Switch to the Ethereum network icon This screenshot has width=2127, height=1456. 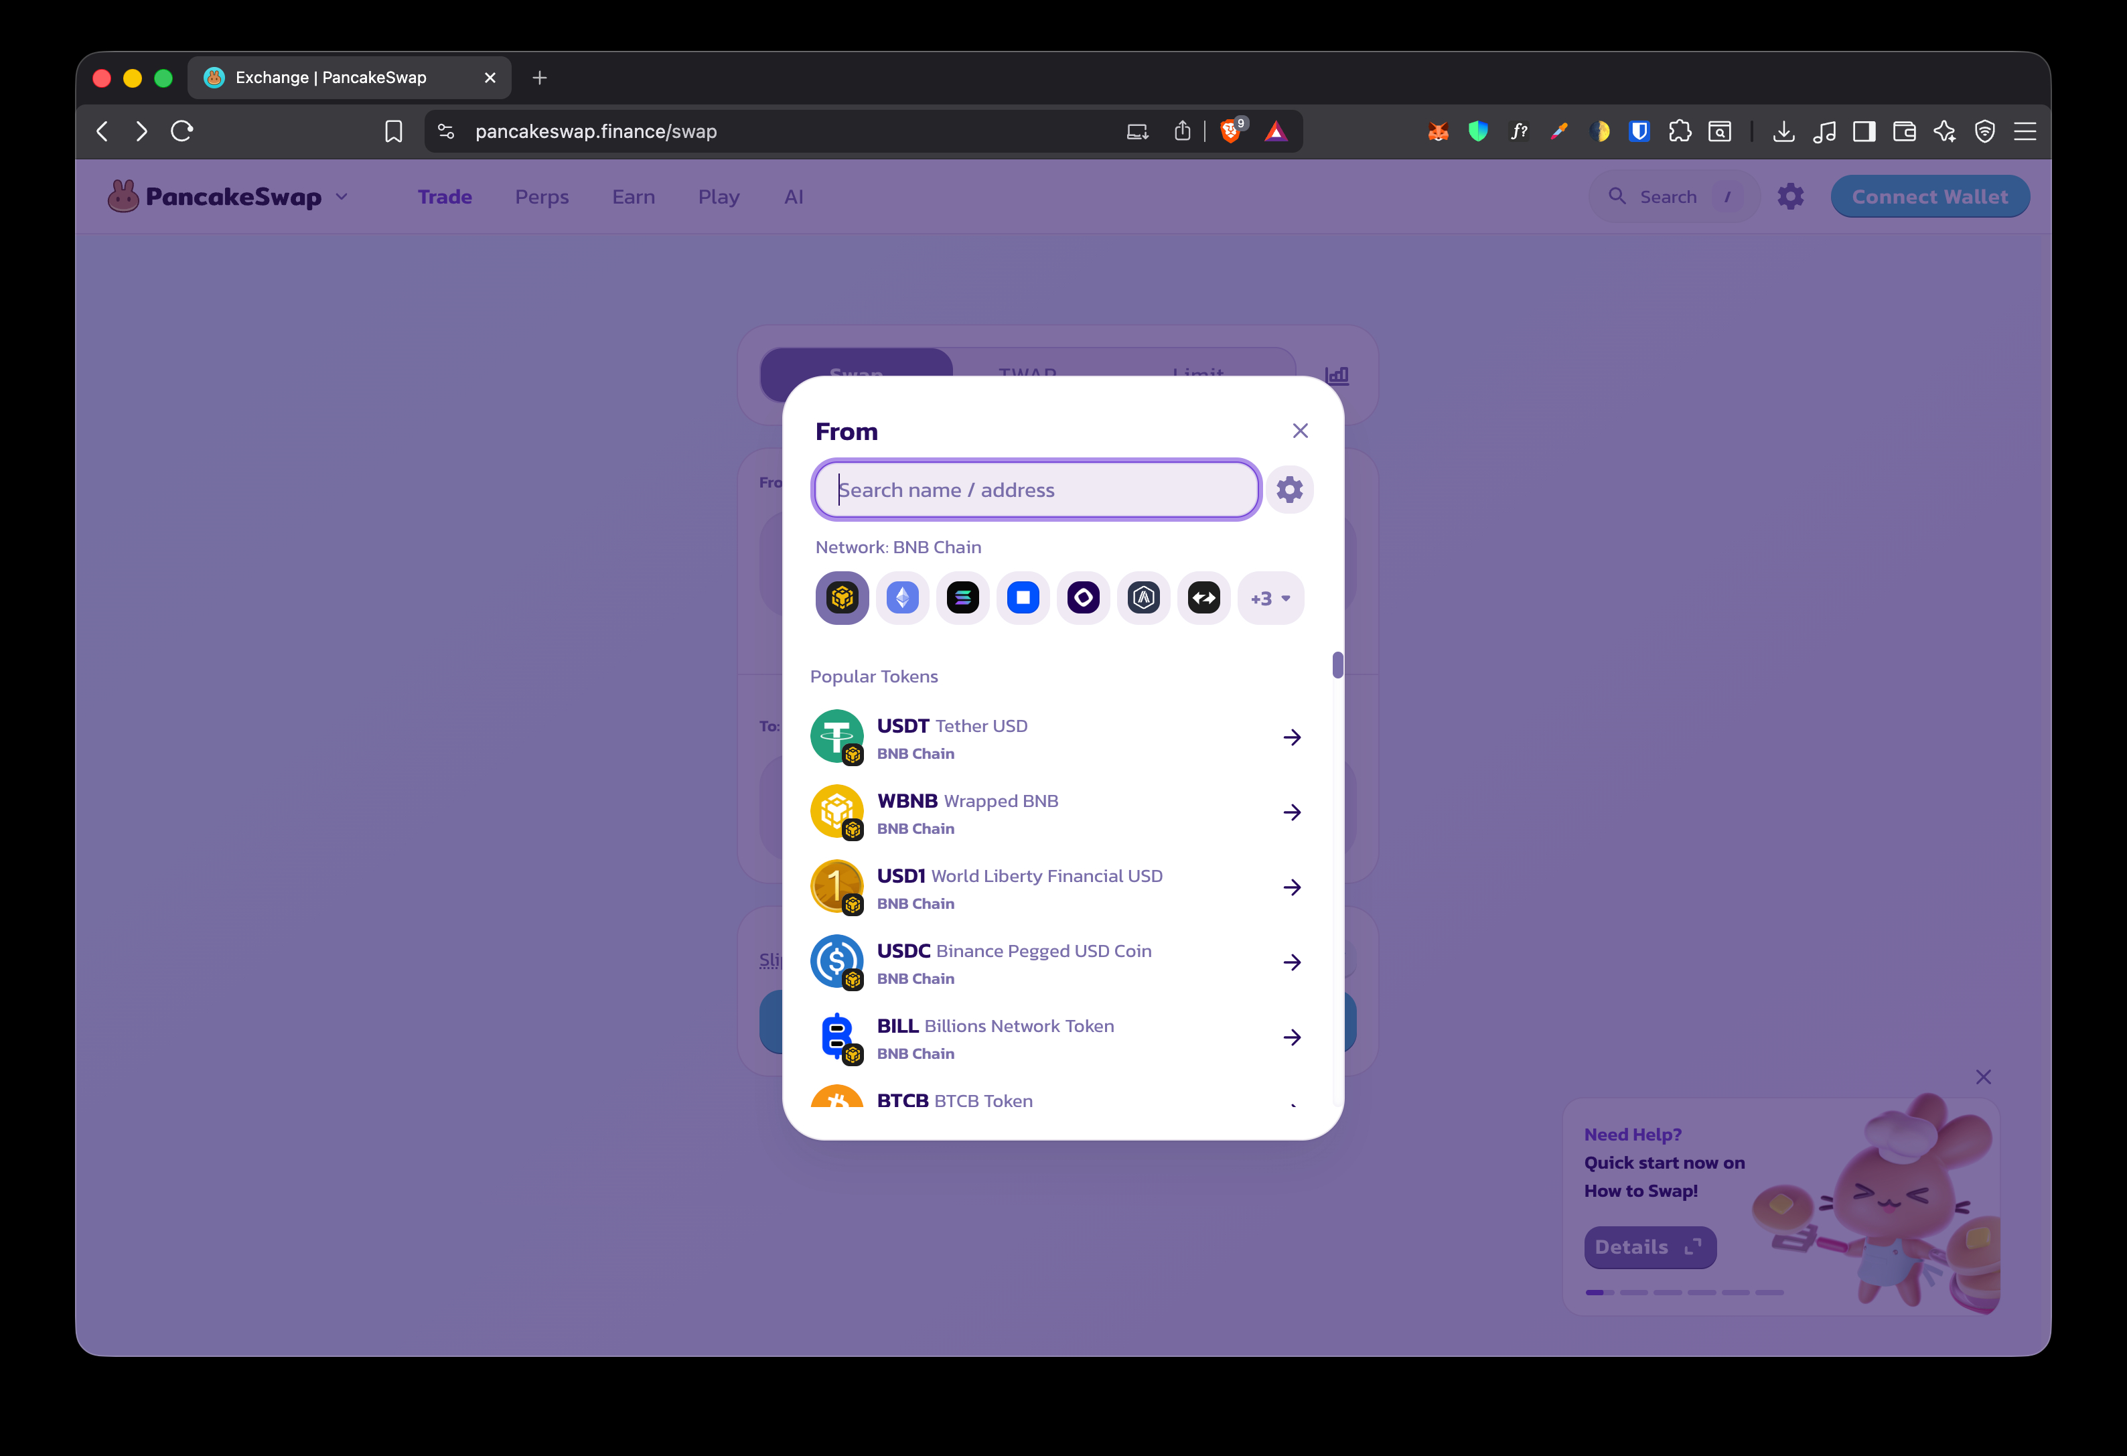point(902,597)
